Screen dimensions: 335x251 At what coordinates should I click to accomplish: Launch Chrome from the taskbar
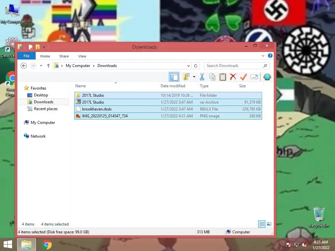(x=47, y=244)
